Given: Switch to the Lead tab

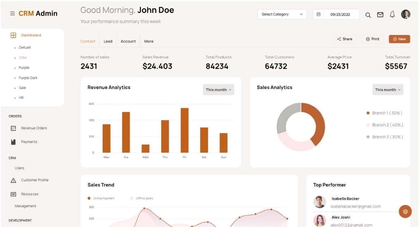Looking at the screenshot, I should tap(108, 41).
